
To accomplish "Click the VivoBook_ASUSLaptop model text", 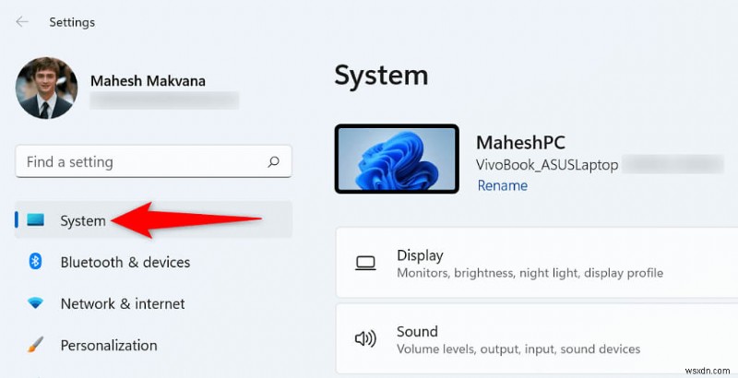I will point(547,165).
